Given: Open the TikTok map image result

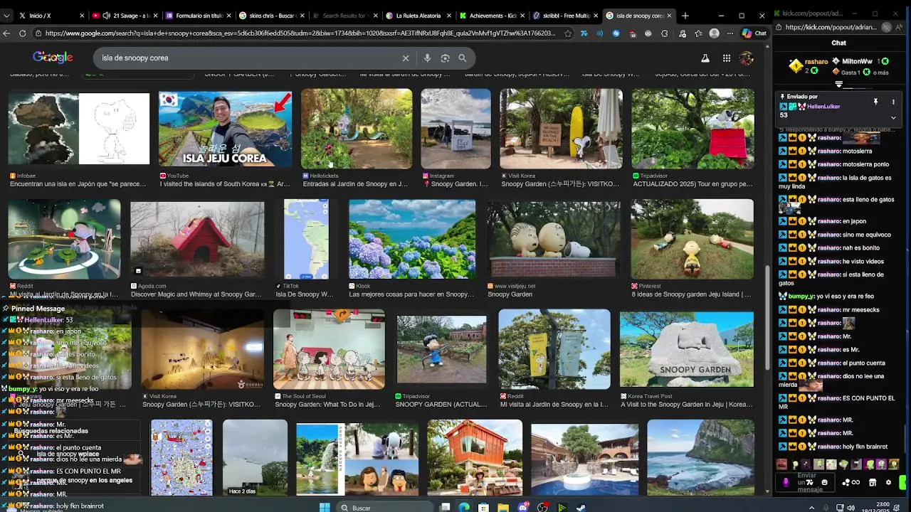Looking at the screenshot, I should pyautogui.click(x=306, y=240).
